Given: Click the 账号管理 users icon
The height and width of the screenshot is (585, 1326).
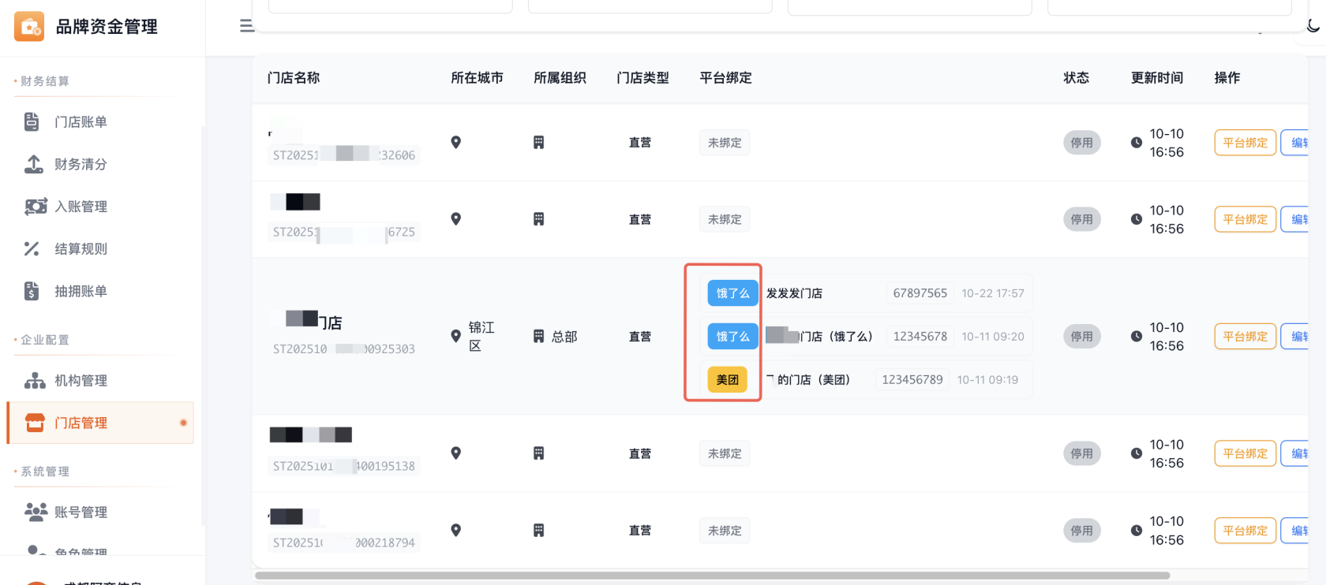Looking at the screenshot, I should coord(36,512).
